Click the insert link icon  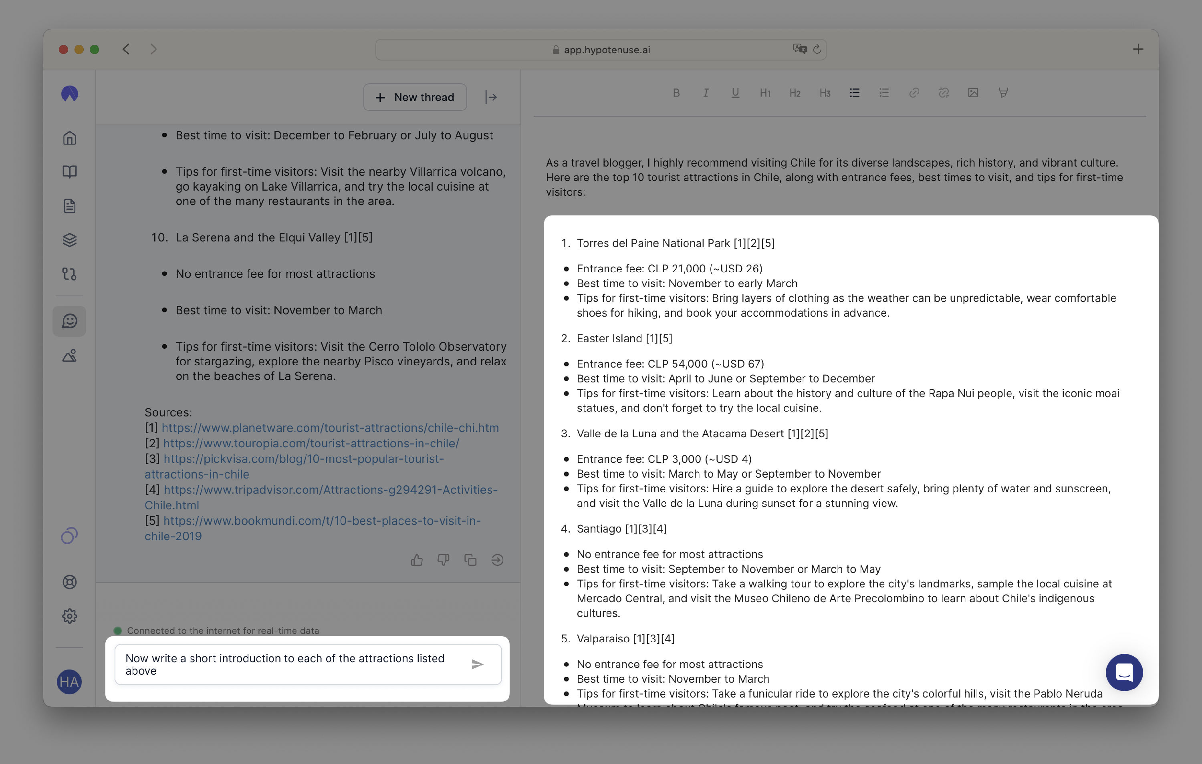coord(914,93)
